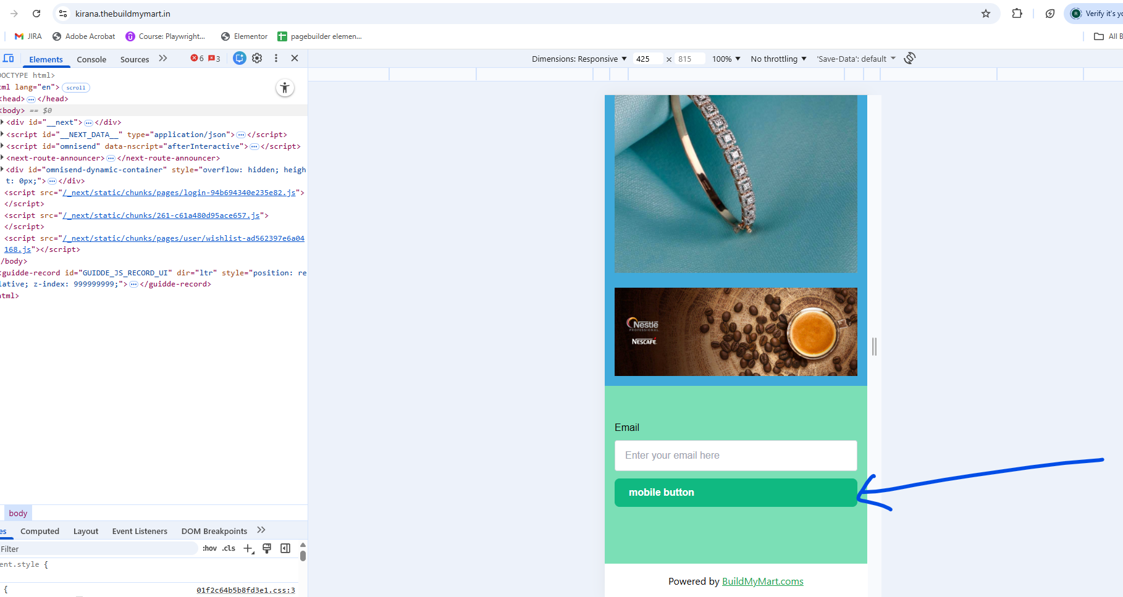Expand the omnisend-dynamic-container div node

(x=2, y=169)
